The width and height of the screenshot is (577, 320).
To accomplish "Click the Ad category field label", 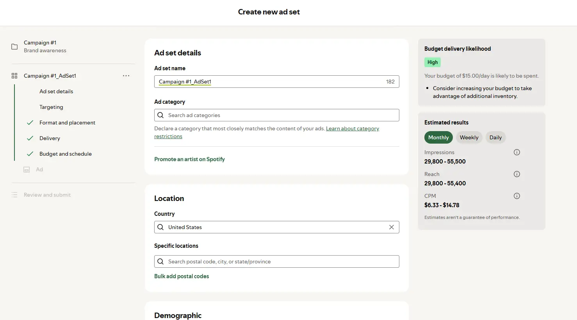I will 169,102.
